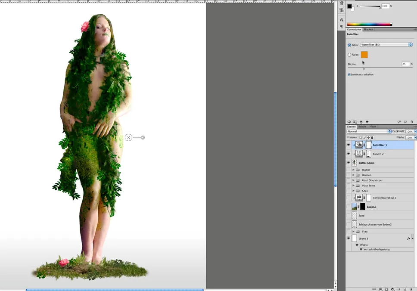Click the lock all padlock icon beside Fixieren
The image size is (417, 291).
372,137
